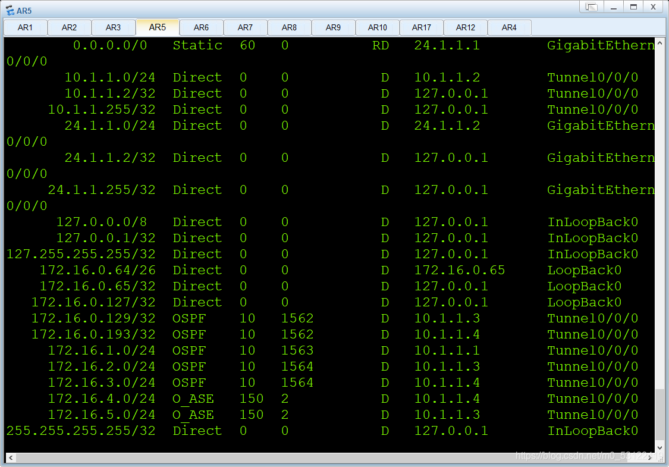Image resolution: width=669 pixels, height=467 pixels.
Task: Click the 172.16.4.0/24 O_ASE route
Action: [x=102, y=399]
